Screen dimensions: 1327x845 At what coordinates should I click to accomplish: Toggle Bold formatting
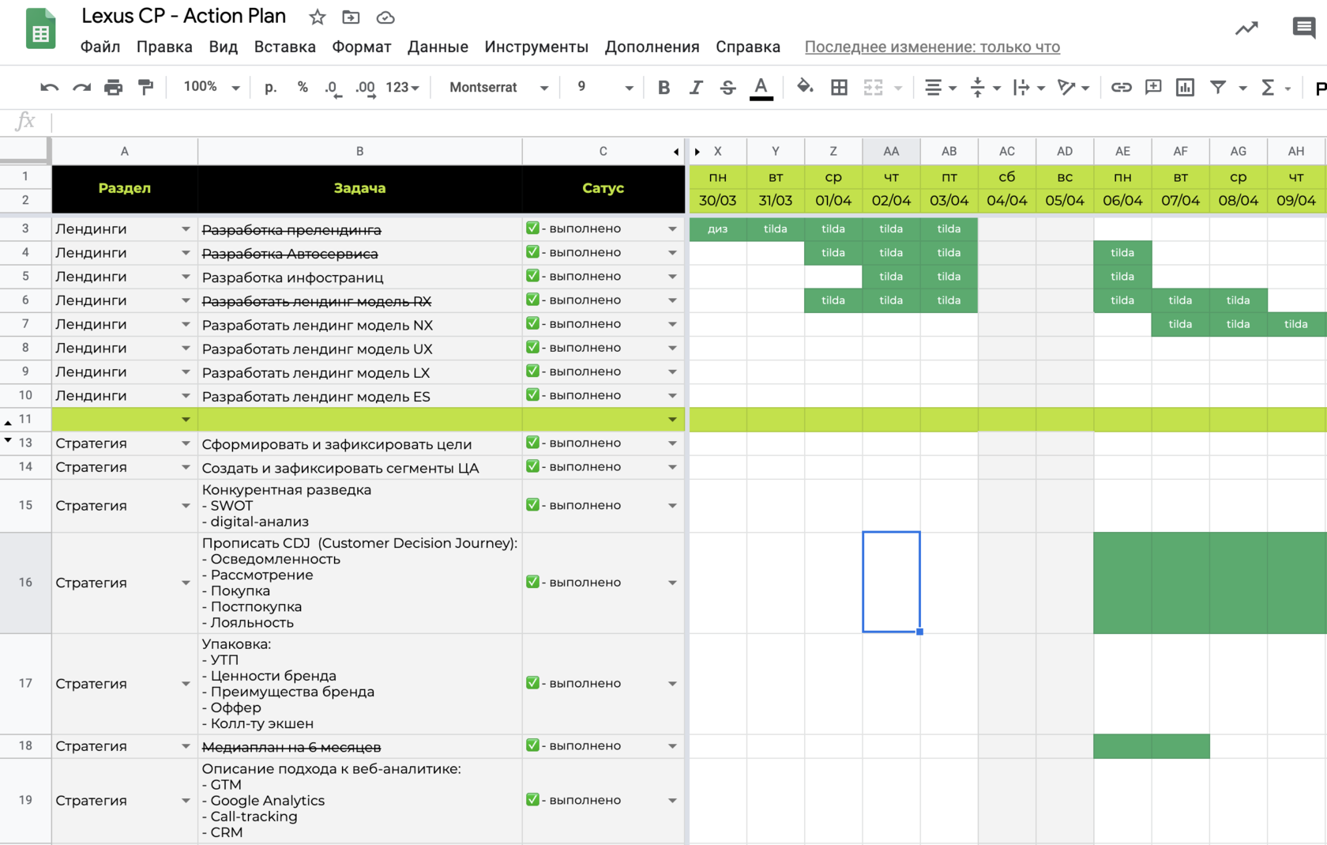point(663,88)
